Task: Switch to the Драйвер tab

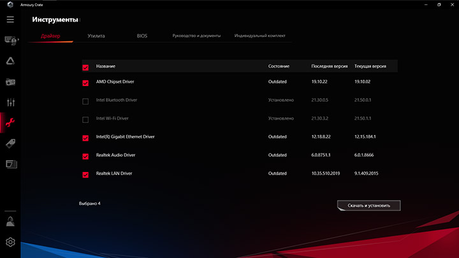Action: (50, 36)
